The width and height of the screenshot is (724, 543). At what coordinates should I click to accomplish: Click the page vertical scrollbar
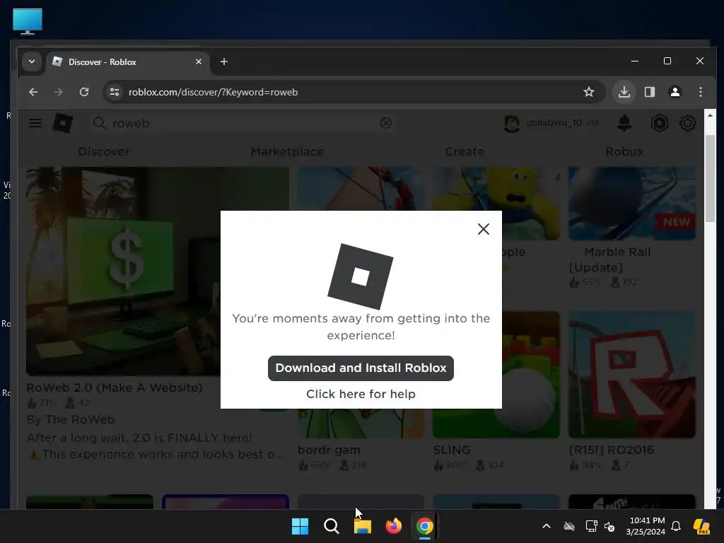tap(710, 177)
